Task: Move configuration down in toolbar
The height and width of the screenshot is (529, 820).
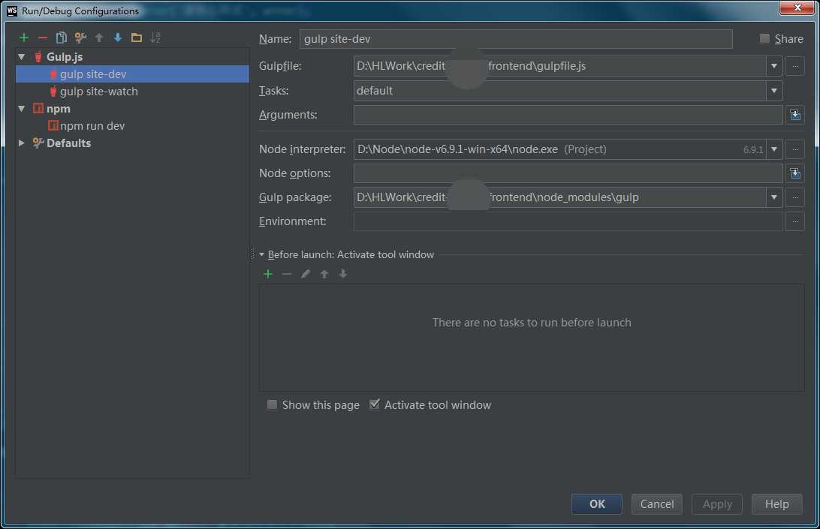Action: pos(118,38)
